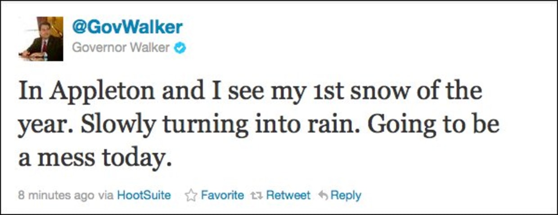
Task: Respond using the Reply text link
Action: (x=346, y=196)
